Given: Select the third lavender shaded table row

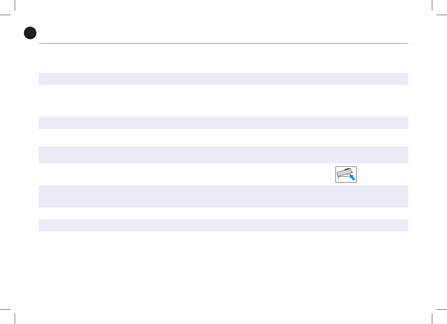Looking at the screenshot, I should coord(223,154).
